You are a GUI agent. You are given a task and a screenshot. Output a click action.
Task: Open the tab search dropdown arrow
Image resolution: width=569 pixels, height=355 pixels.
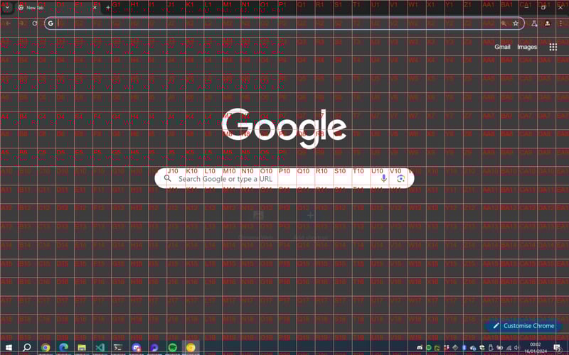(x=7, y=7)
